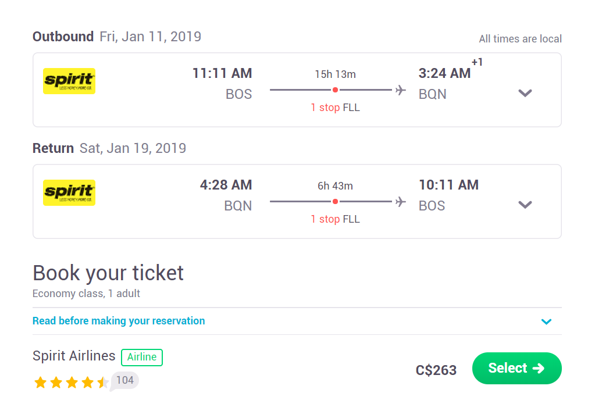Click the red stop dot on outbound line
The height and width of the screenshot is (400, 595).
(x=335, y=90)
